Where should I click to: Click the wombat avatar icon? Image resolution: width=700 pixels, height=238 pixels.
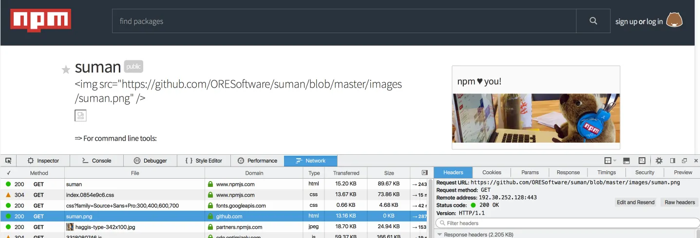pos(674,20)
